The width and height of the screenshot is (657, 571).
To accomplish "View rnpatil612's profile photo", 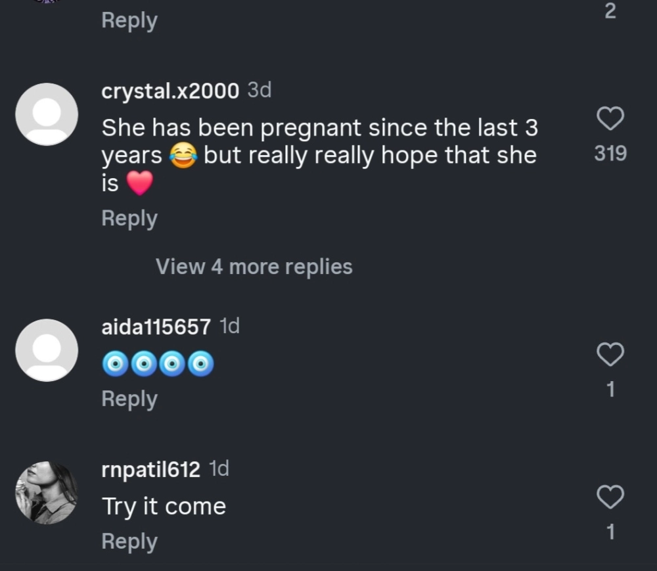I will pyautogui.click(x=47, y=493).
